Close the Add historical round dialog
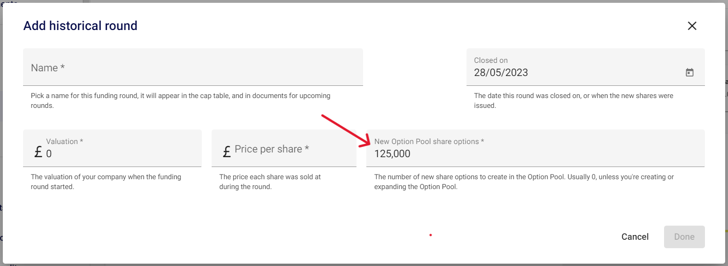Screen dimensions: 728x266 (692, 26)
